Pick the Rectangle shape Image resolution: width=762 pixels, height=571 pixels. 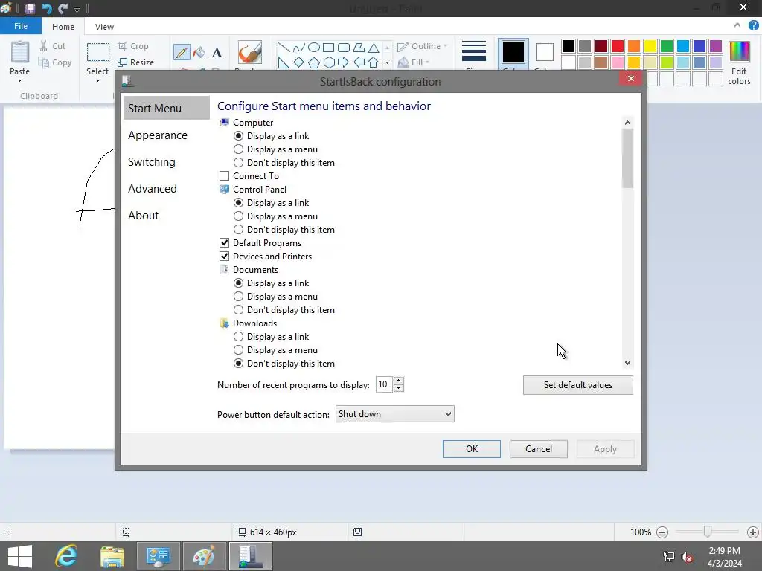coord(328,47)
